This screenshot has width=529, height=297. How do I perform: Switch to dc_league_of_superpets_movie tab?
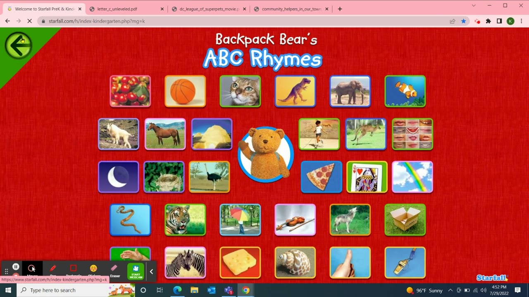point(209,9)
